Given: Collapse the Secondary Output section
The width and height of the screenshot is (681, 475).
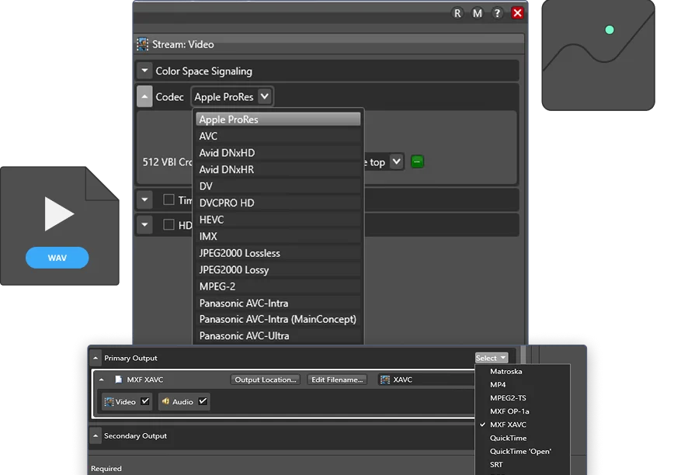Looking at the screenshot, I should [x=96, y=436].
